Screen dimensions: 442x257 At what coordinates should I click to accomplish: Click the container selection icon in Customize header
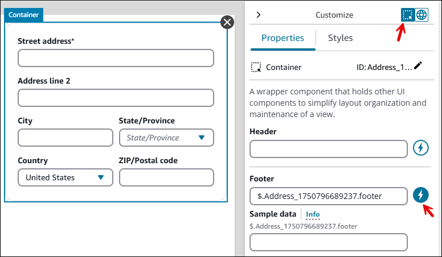[x=407, y=15]
